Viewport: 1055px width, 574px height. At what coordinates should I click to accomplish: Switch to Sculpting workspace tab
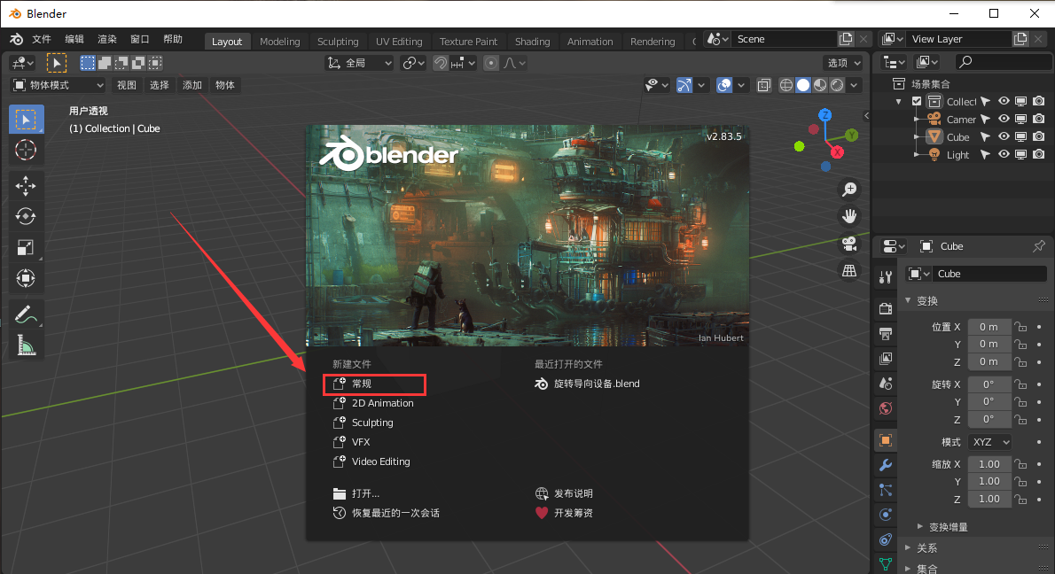pos(338,42)
